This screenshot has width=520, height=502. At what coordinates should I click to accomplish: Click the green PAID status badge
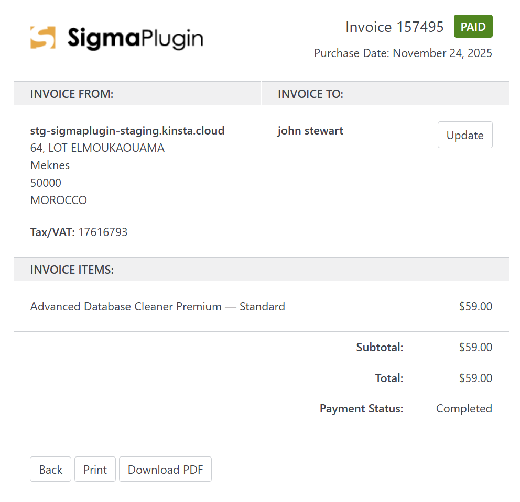(473, 26)
